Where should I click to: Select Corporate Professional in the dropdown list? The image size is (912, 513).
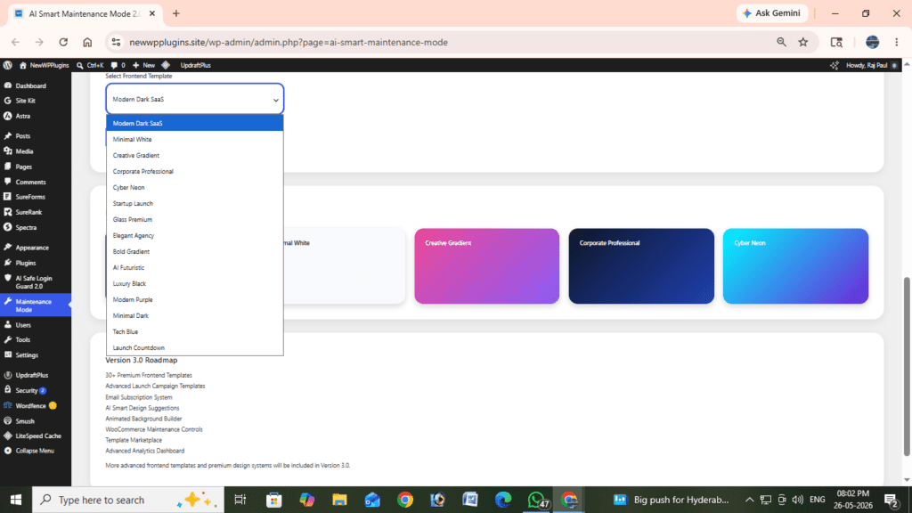click(x=195, y=172)
